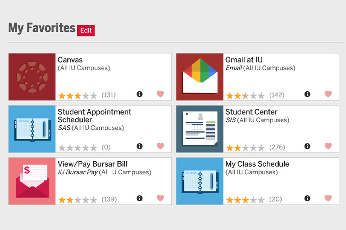
Task: Show info for Student Center
Action: click(x=307, y=146)
